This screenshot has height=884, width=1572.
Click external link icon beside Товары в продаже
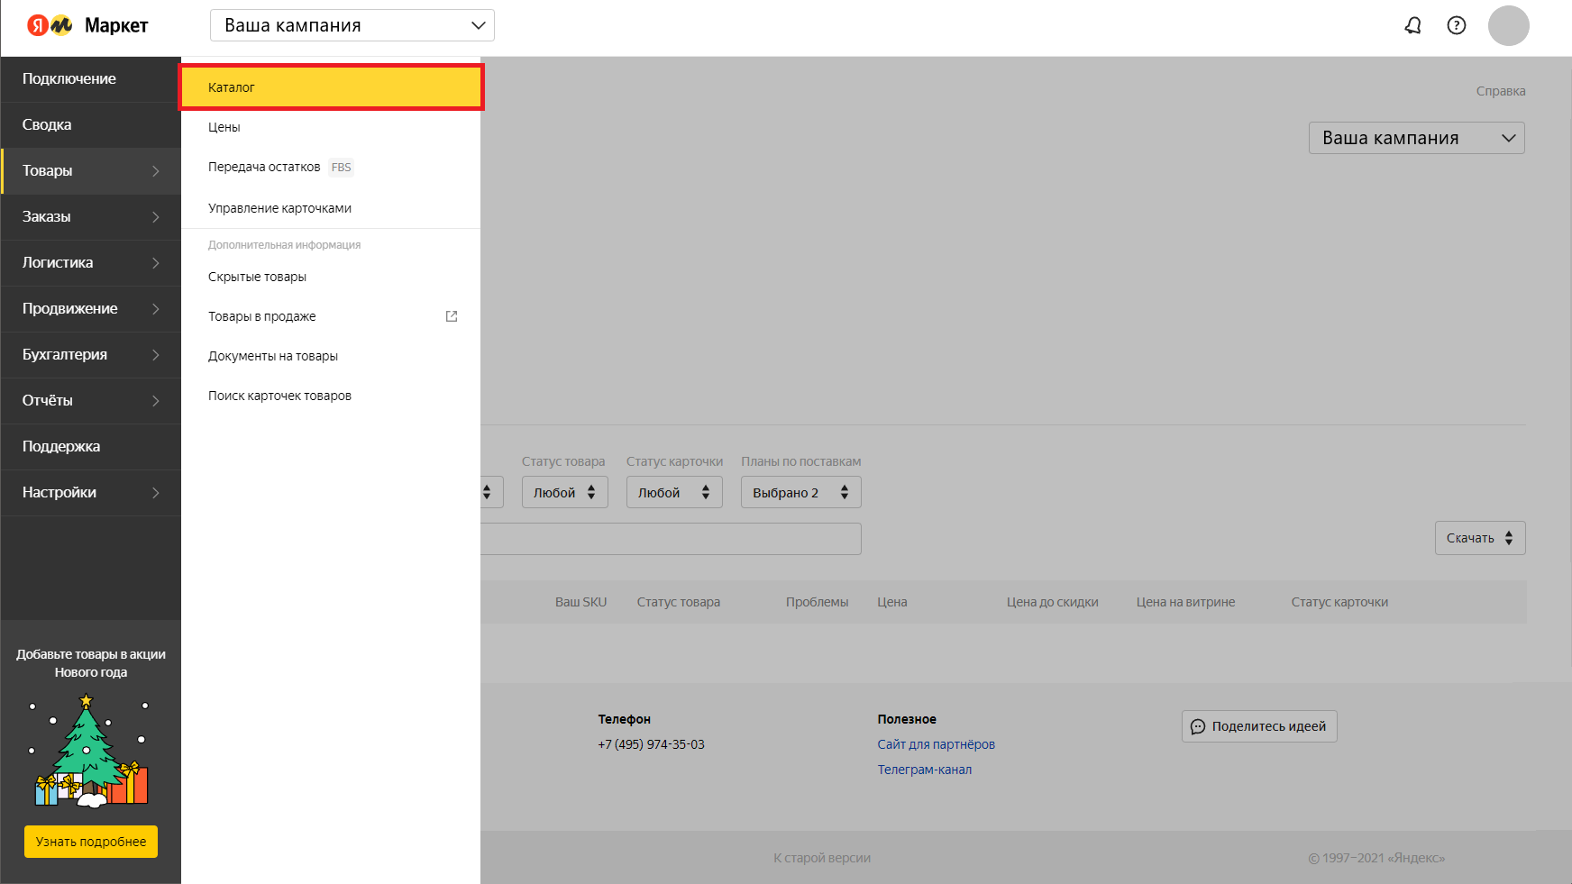click(452, 316)
